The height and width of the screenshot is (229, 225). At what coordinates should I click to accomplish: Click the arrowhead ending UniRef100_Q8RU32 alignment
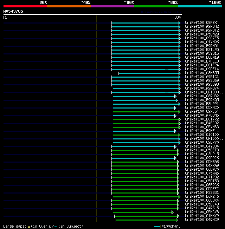(175, 96)
